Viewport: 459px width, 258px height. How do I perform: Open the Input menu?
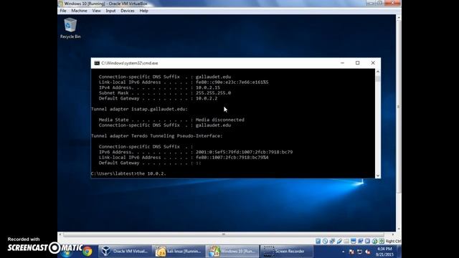click(110, 11)
